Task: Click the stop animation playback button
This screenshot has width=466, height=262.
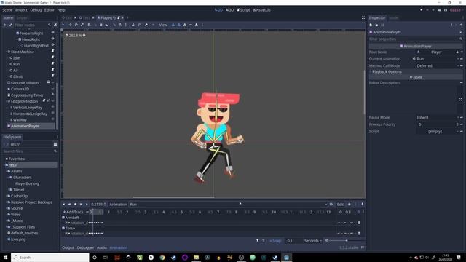Action: tap(75, 205)
